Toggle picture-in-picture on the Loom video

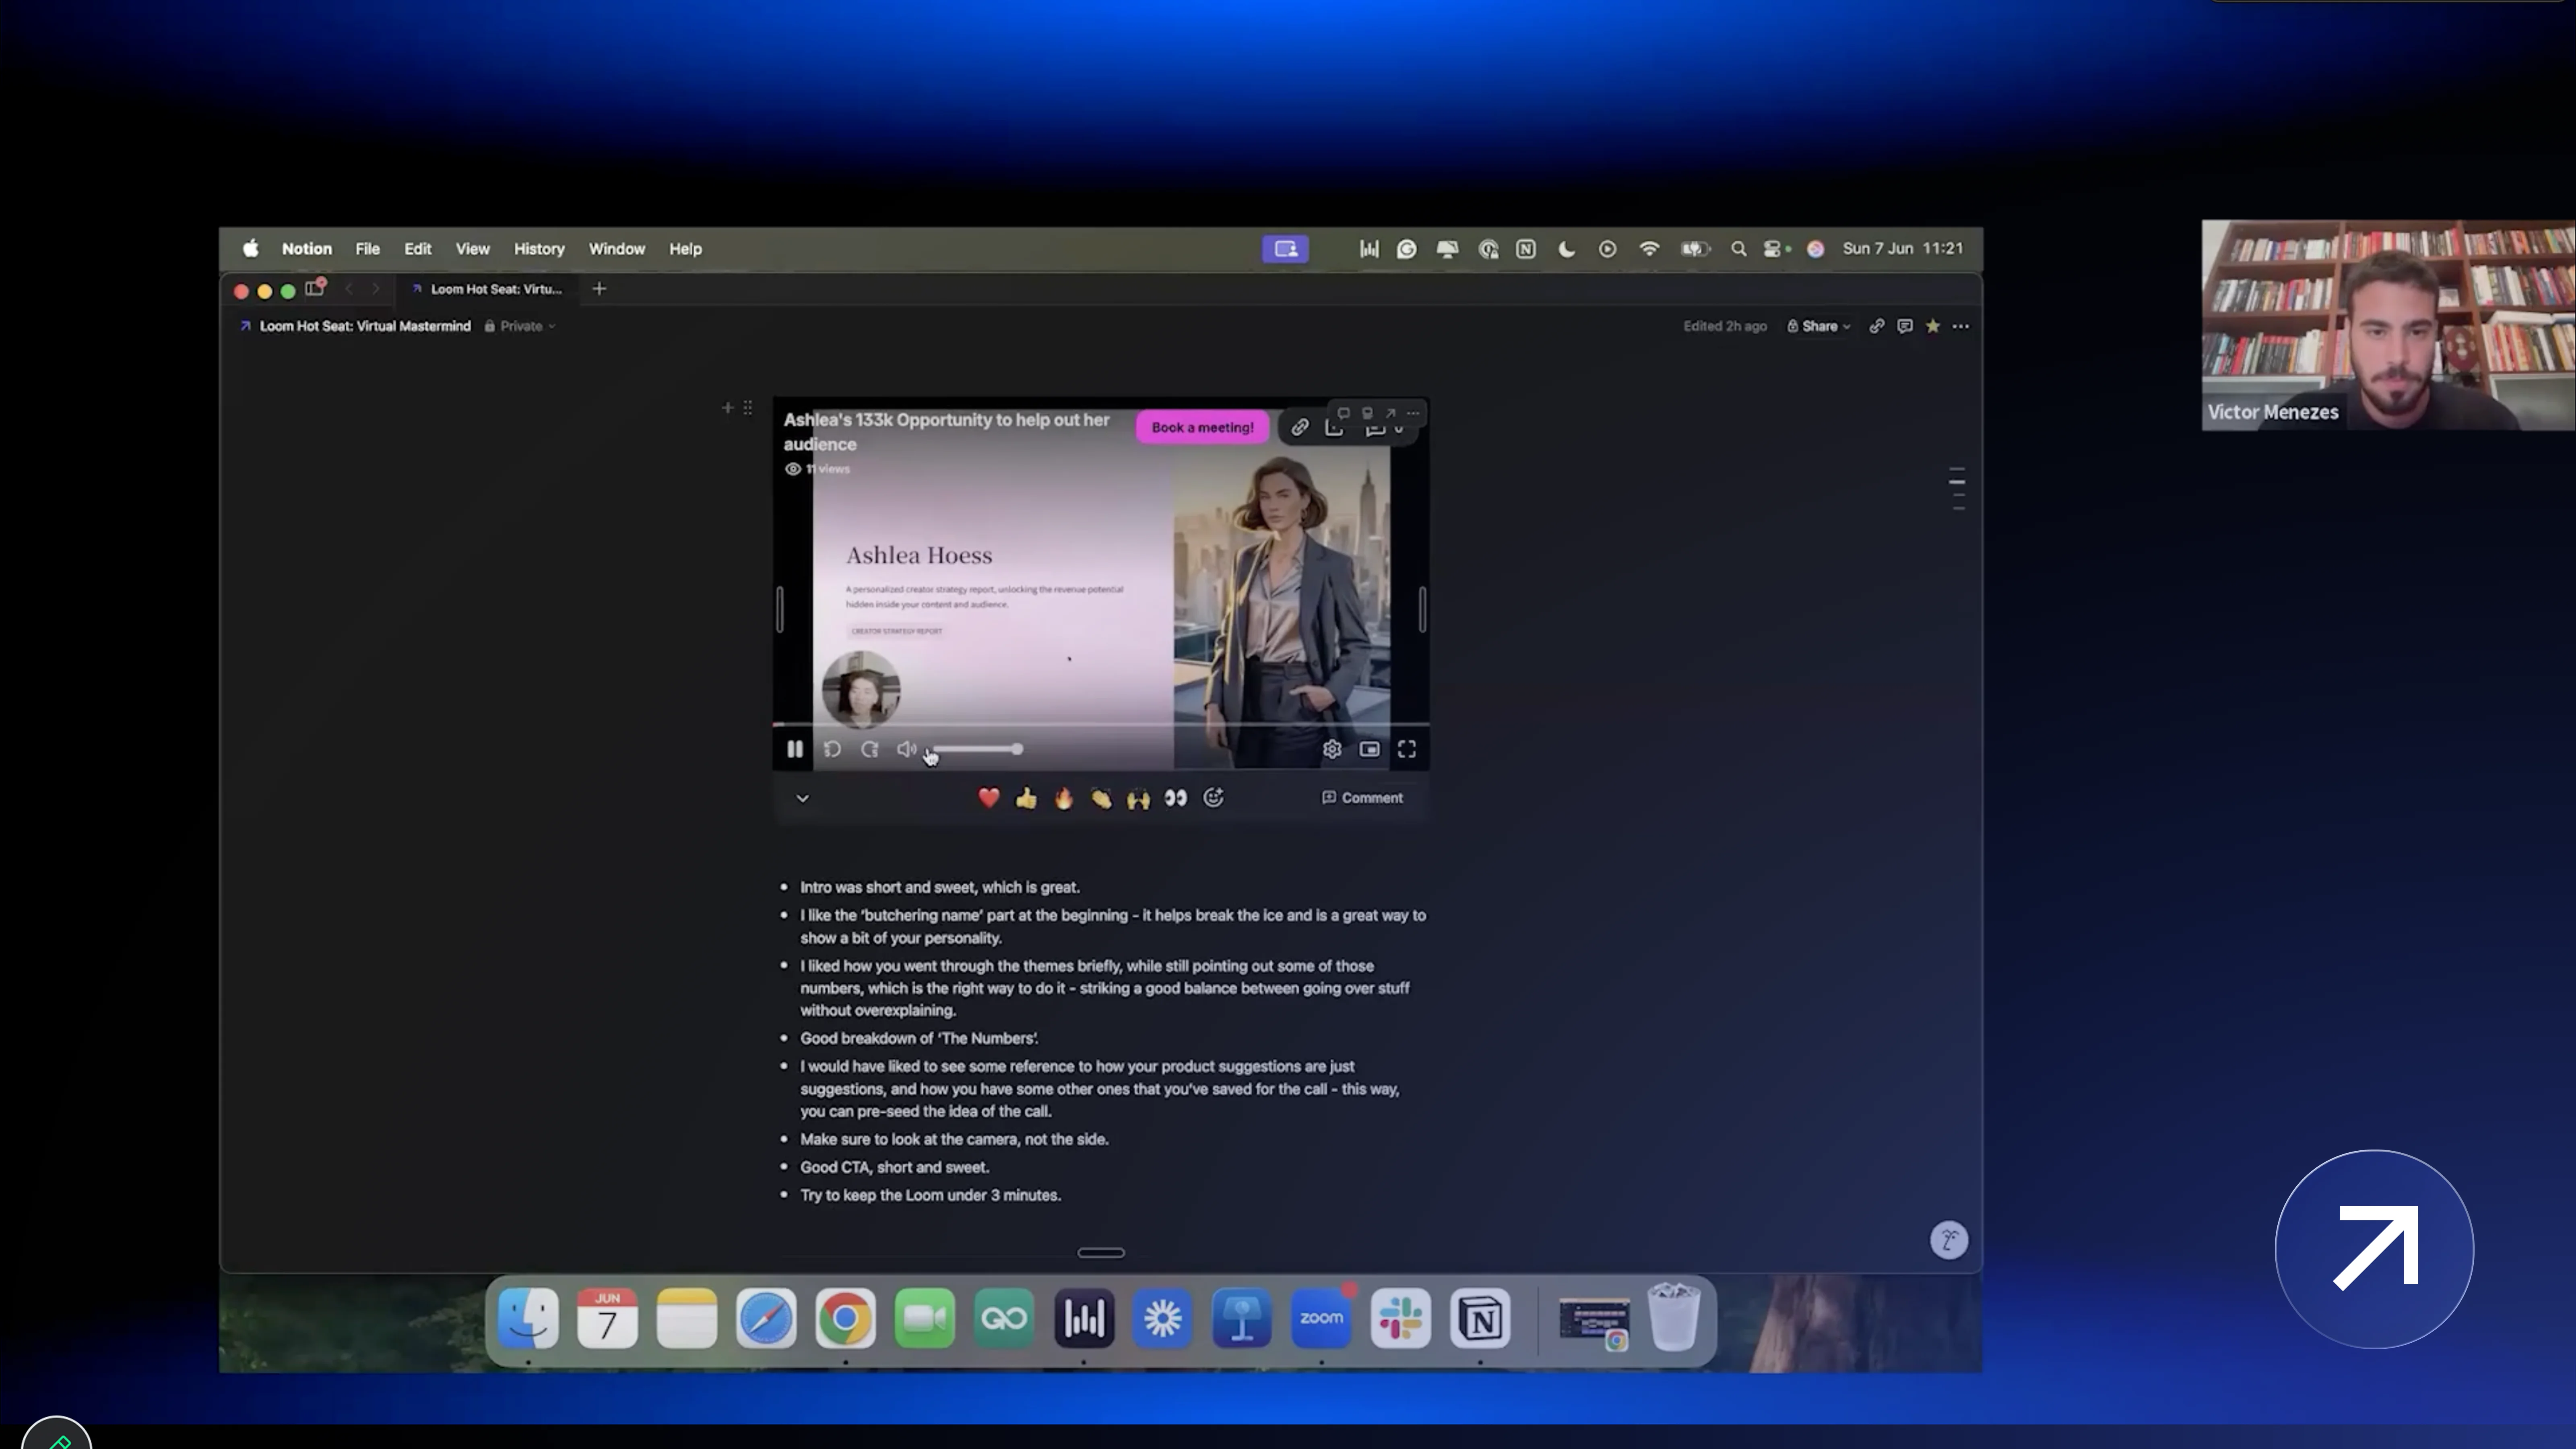coord(1369,749)
